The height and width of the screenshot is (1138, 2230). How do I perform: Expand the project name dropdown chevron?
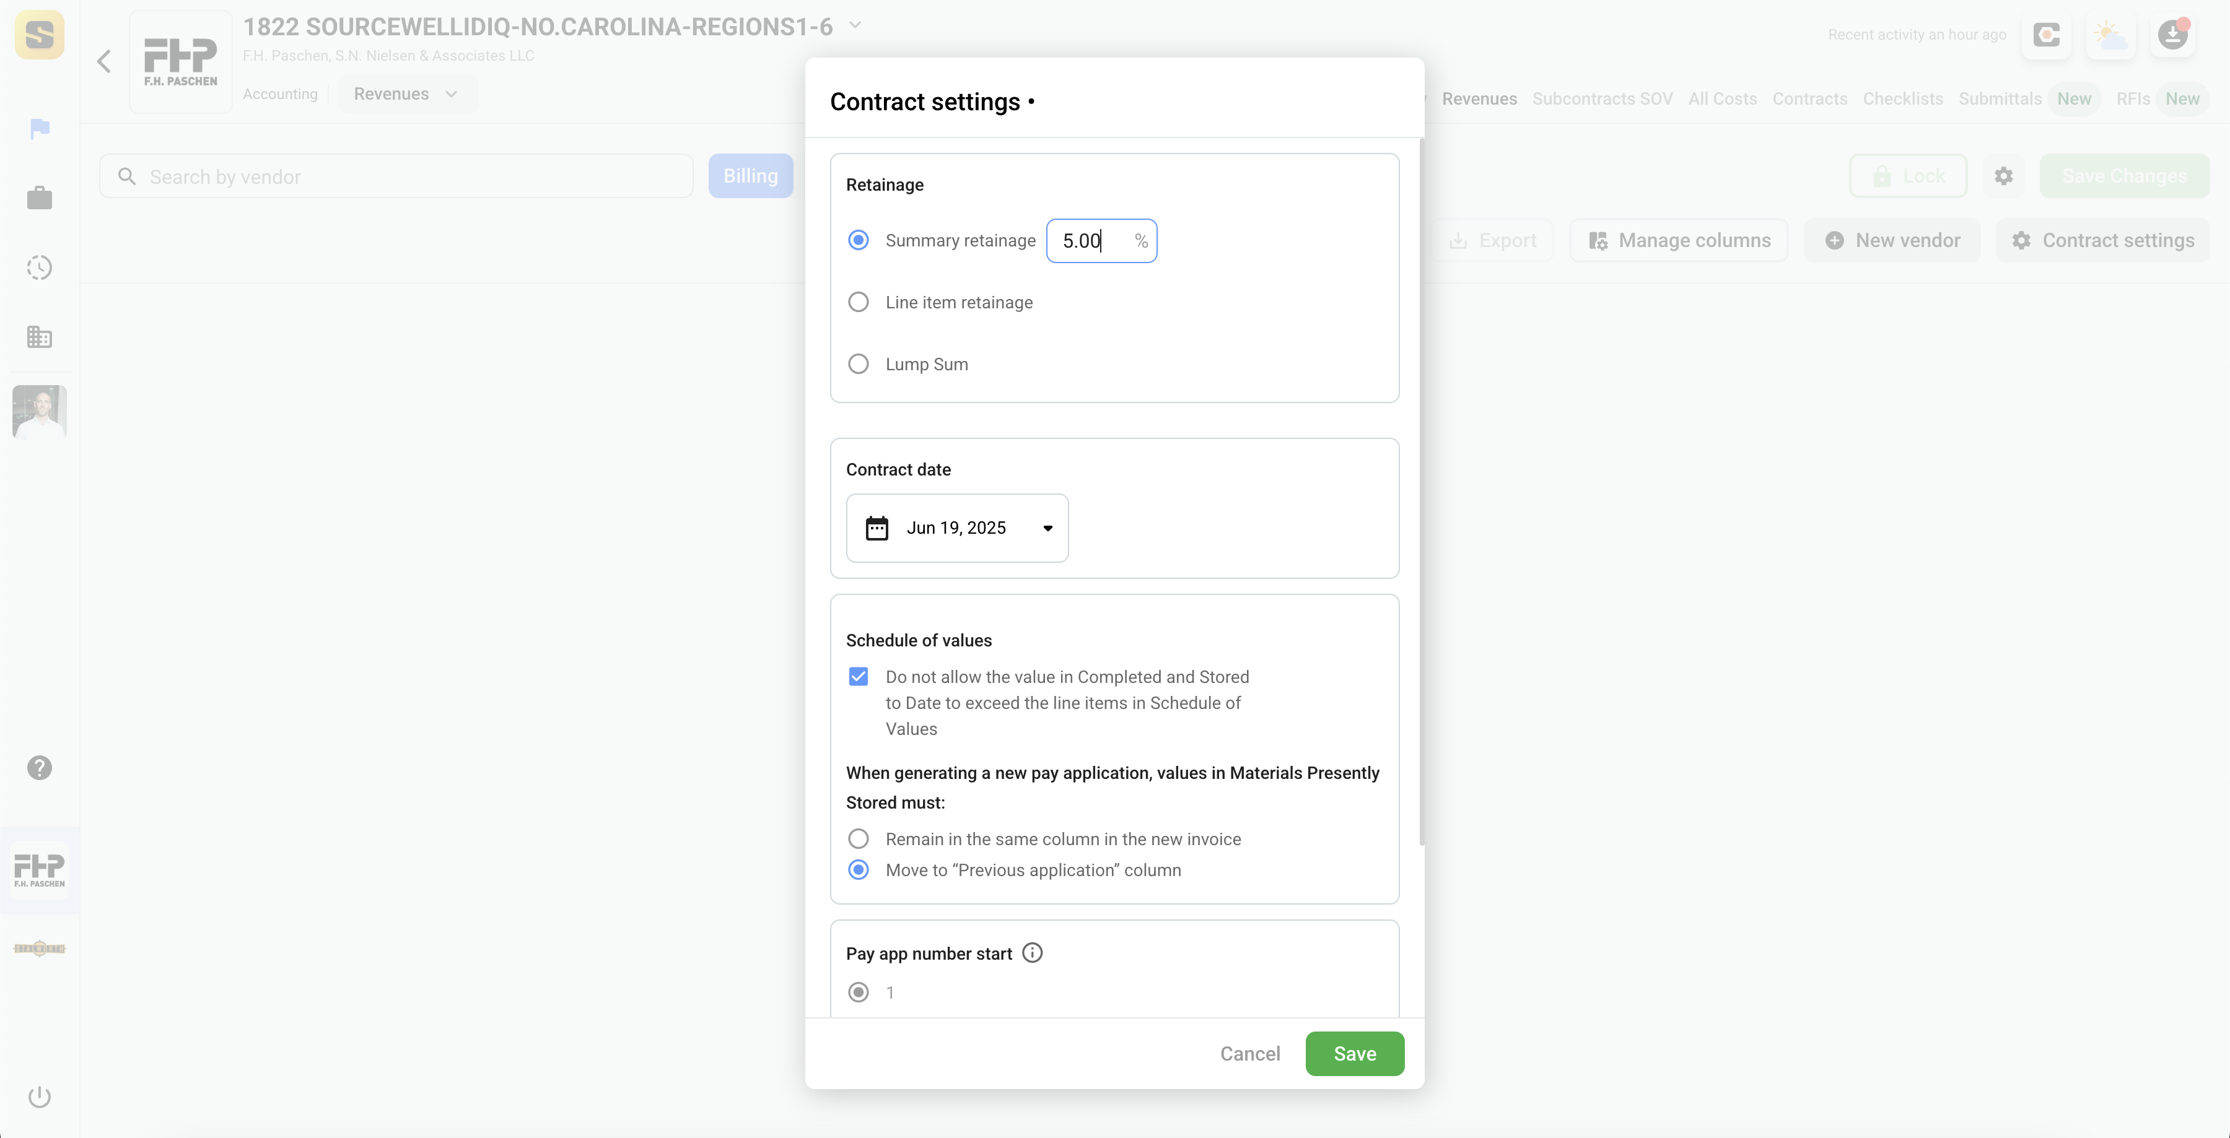(x=855, y=25)
